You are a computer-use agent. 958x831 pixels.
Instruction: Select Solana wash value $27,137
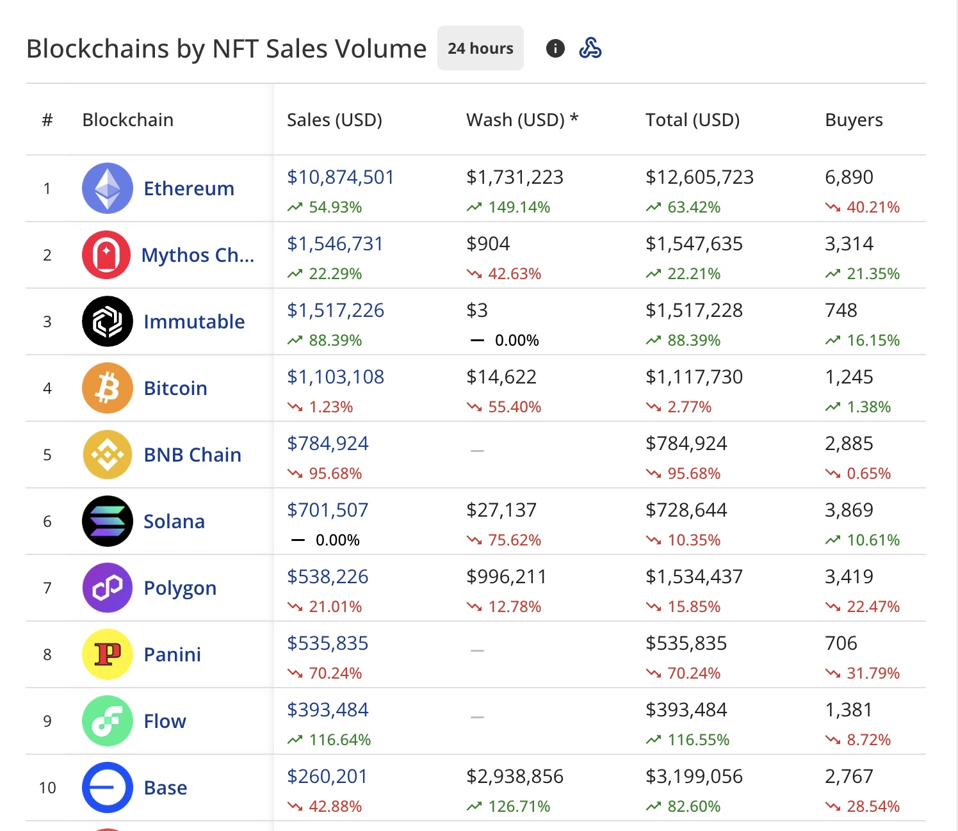(501, 510)
